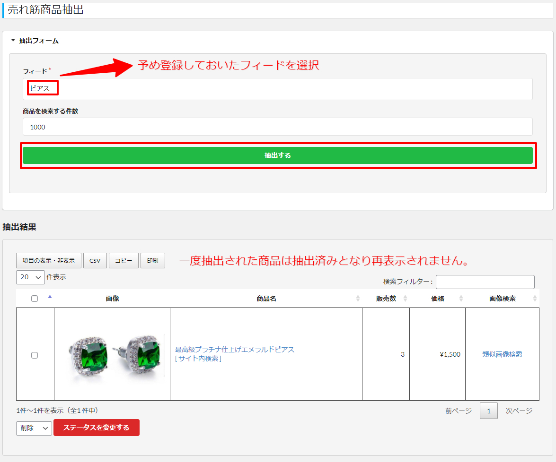Image resolution: width=556 pixels, height=462 pixels.
Task: Click the red ステータスを変更する button
Action: tap(97, 428)
